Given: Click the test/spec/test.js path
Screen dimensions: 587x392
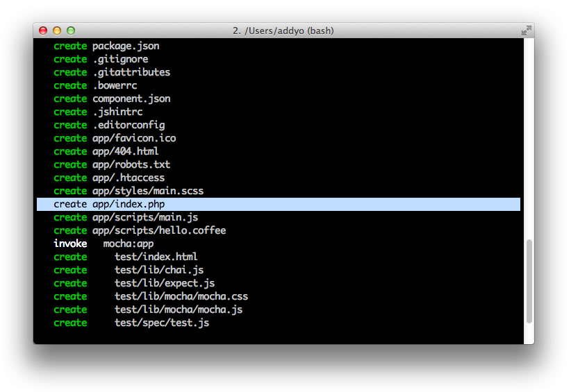Looking at the screenshot, I should [x=162, y=323].
